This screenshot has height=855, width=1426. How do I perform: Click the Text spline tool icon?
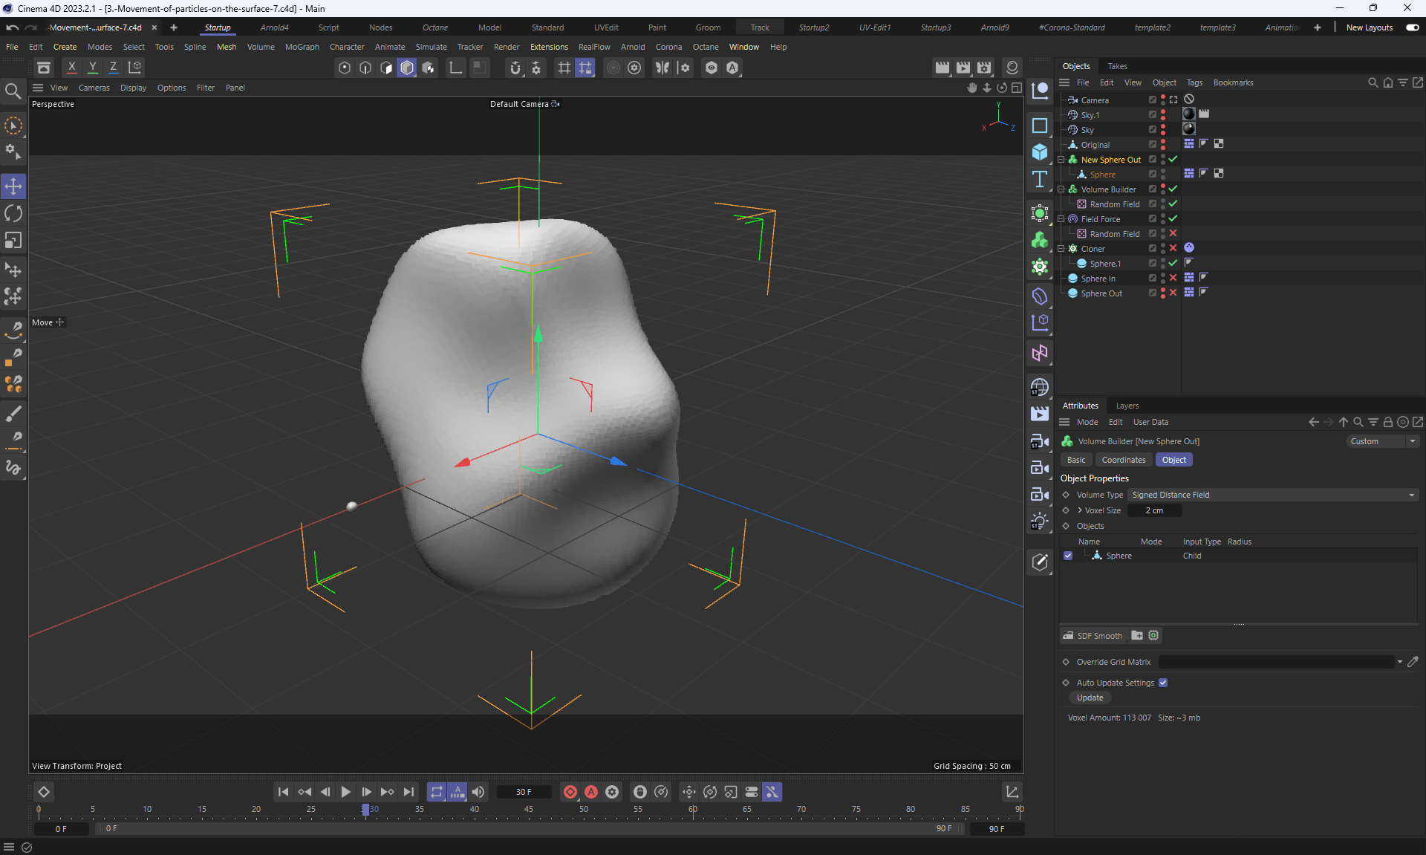[x=1040, y=180]
